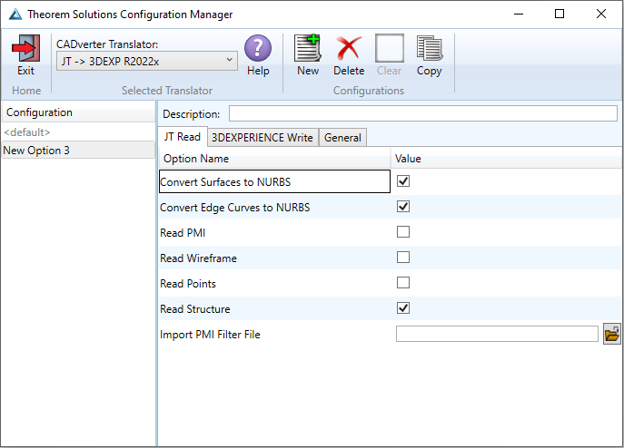Toggle Convert Surfaces to NURBS checkbox

403,181
